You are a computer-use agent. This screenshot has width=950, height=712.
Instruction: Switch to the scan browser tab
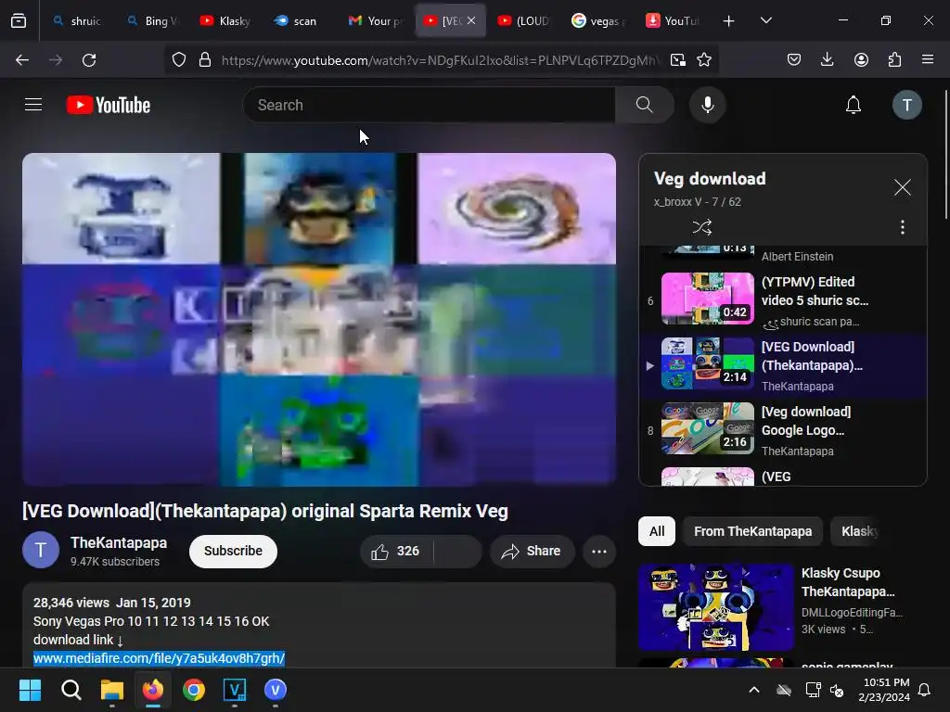(x=297, y=20)
